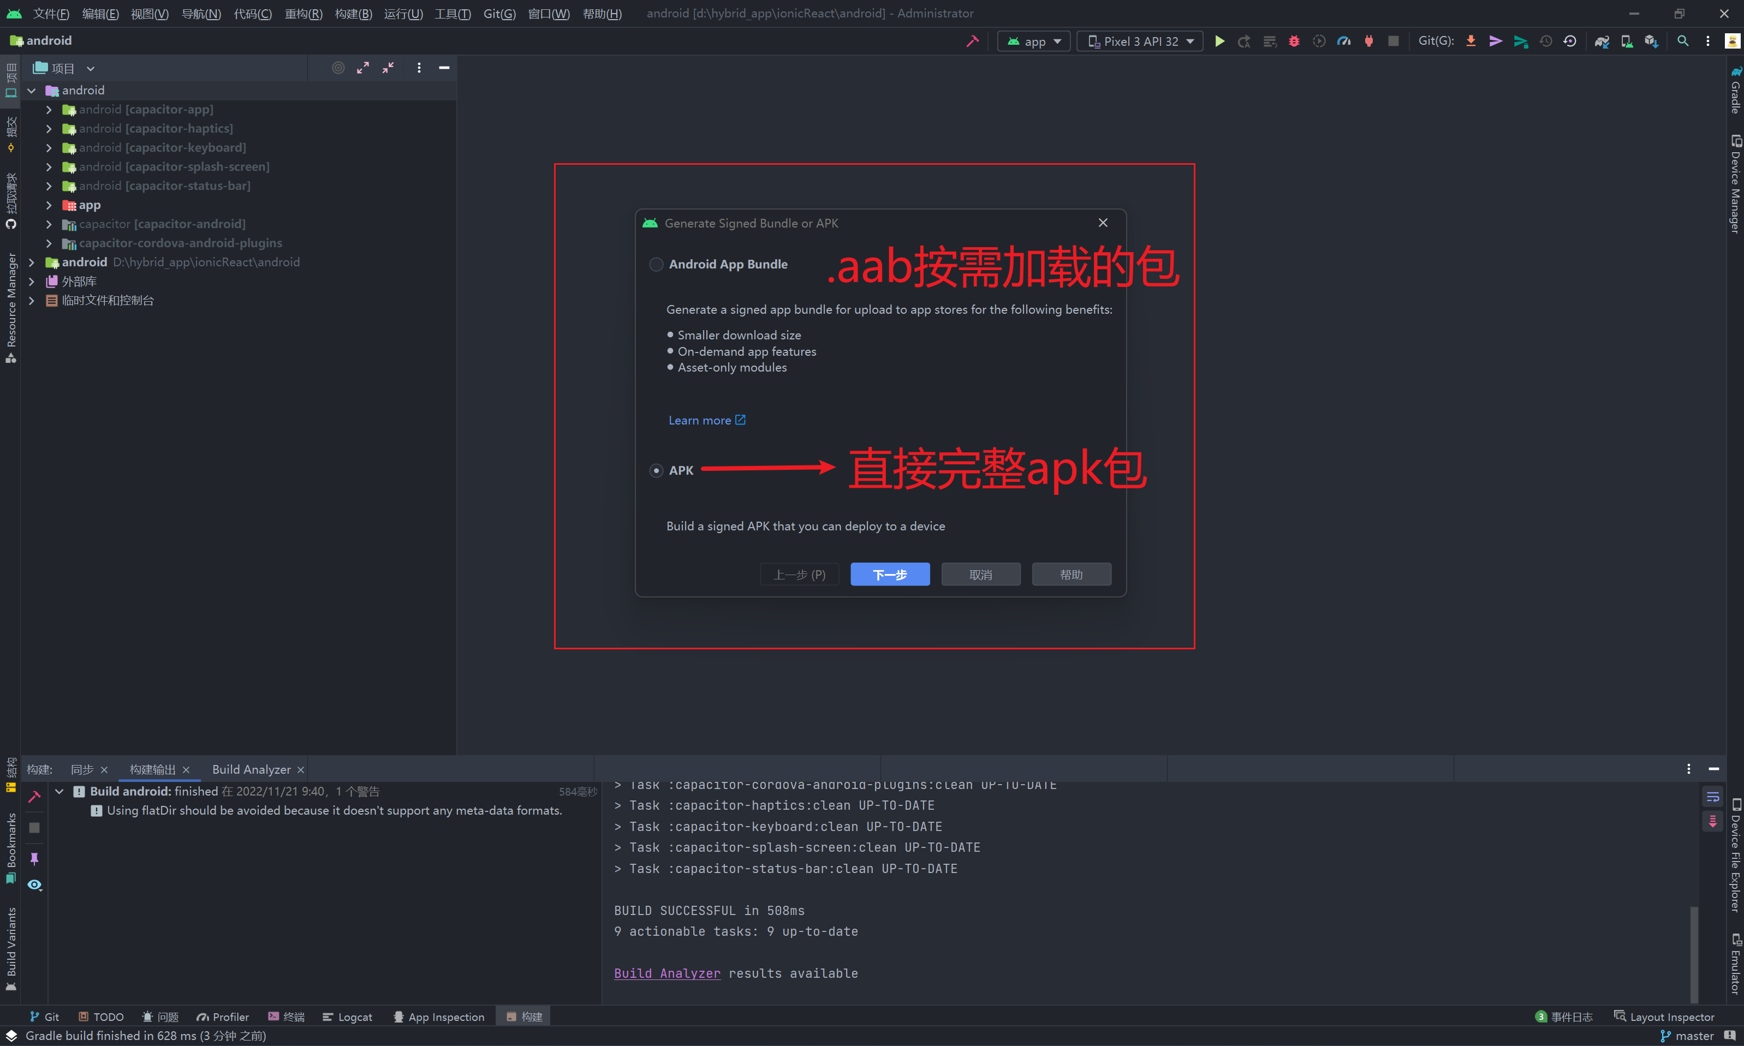The image size is (1744, 1046).
Task: Click the master git branch in status bar
Action: point(1688,1036)
